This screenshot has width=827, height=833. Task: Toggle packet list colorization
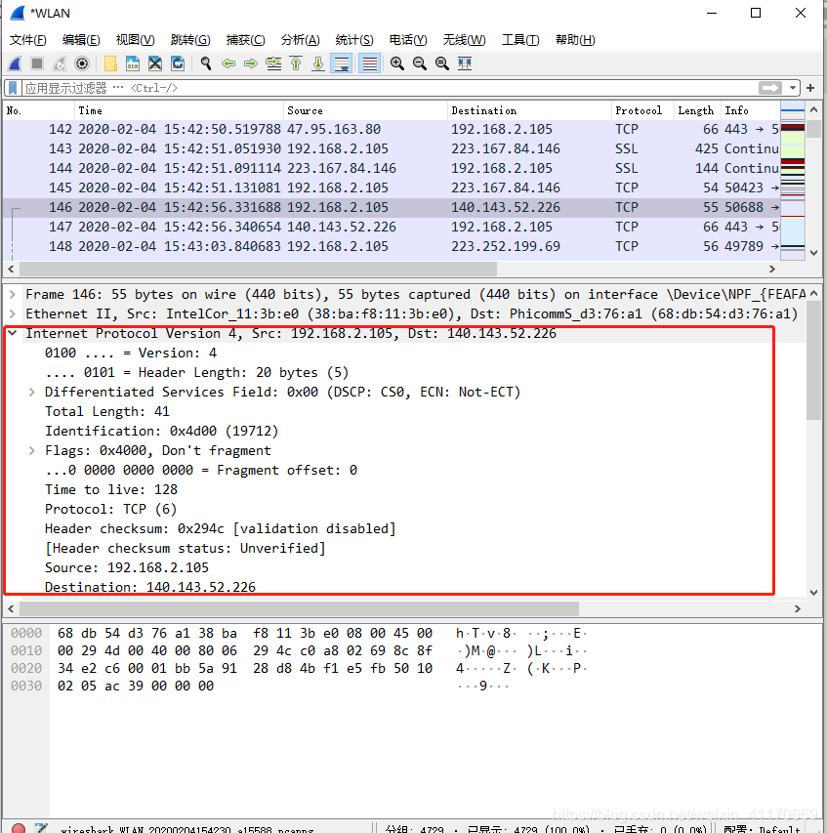pyautogui.click(x=370, y=63)
